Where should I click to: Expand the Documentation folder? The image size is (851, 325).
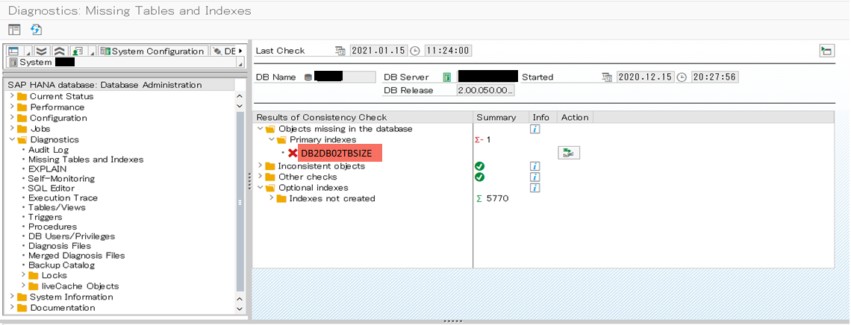(12, 307)
